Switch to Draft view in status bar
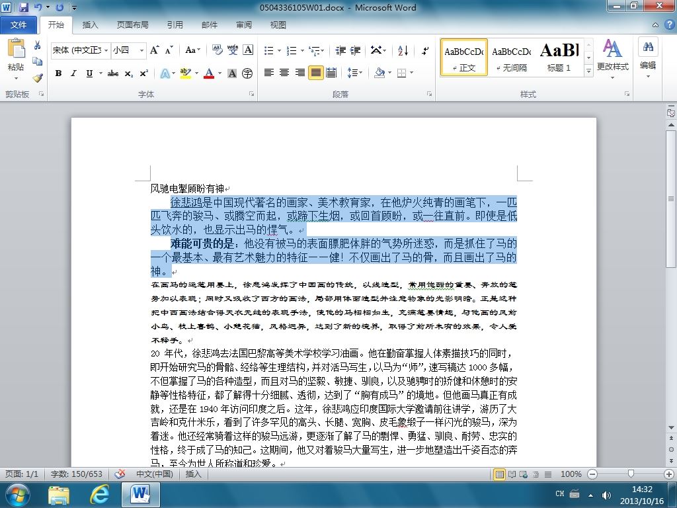 click(x=548, y=474)
